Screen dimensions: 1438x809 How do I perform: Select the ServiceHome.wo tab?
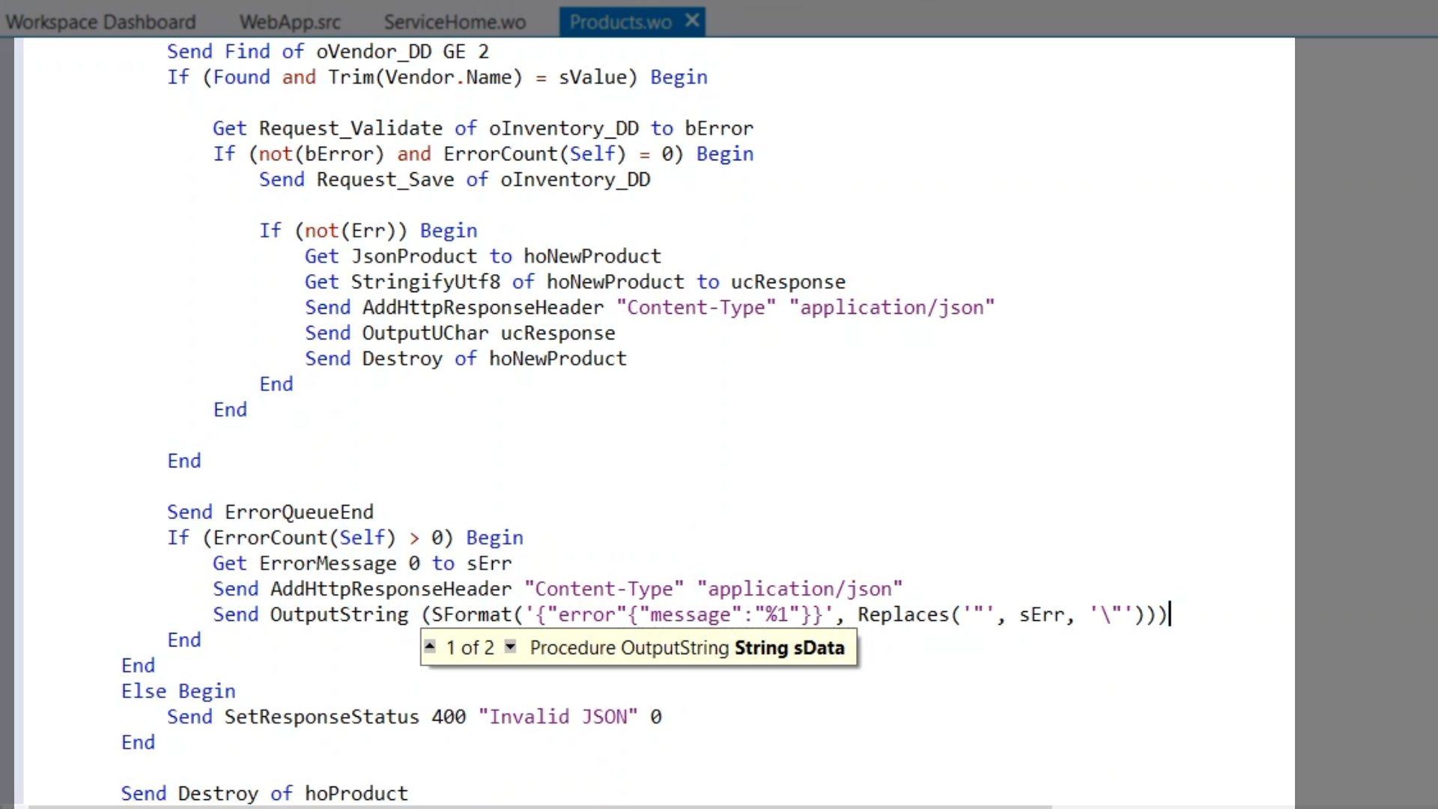455,22
